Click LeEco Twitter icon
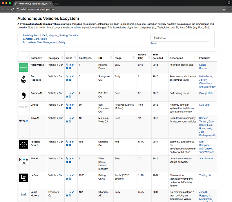 coord(72,175)
